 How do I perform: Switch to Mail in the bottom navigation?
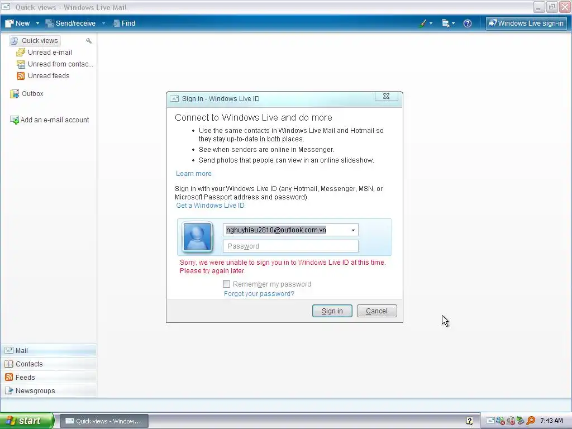click(49, 351)
